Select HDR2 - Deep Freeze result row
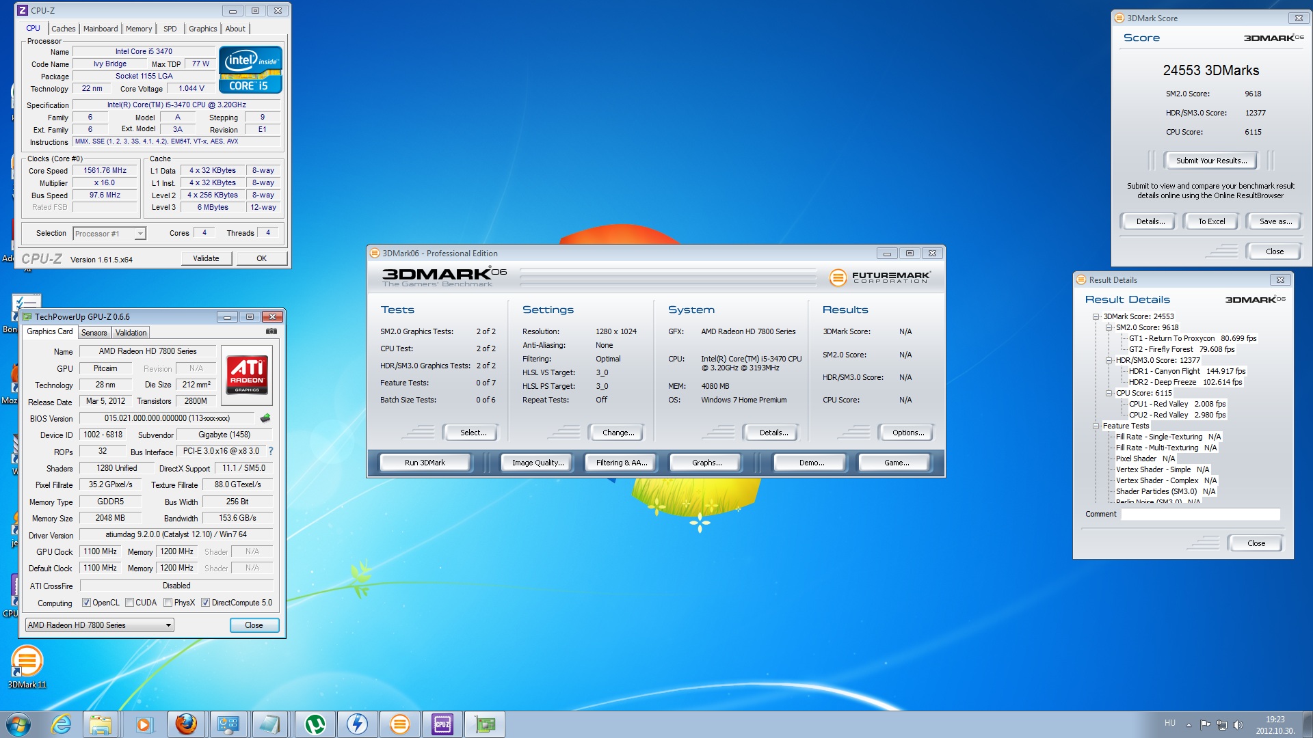 coord(1185,382)
